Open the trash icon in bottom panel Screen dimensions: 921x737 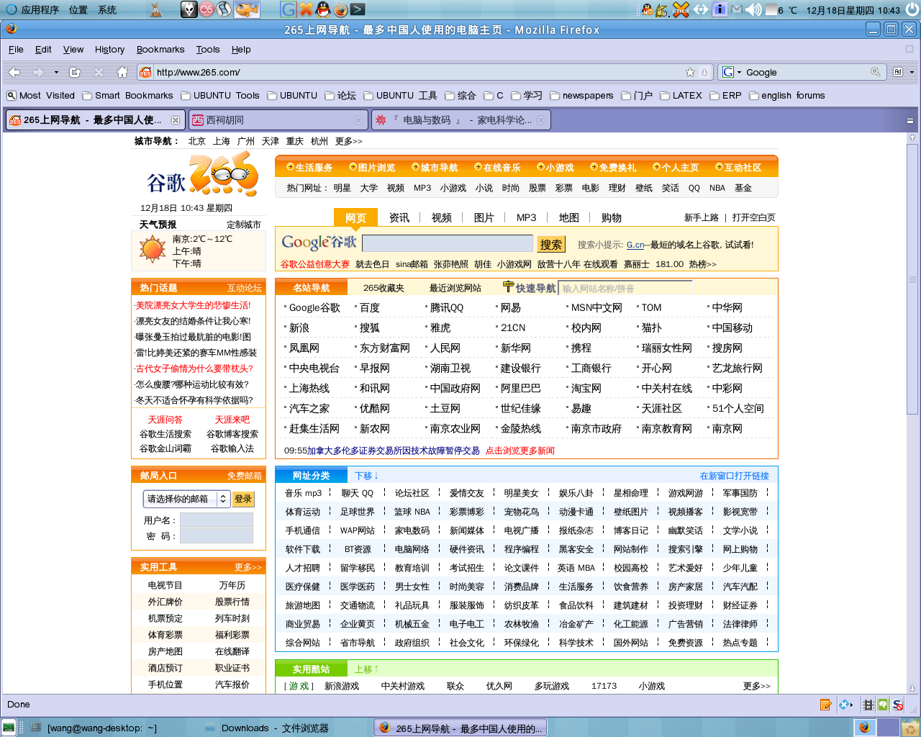910,728
